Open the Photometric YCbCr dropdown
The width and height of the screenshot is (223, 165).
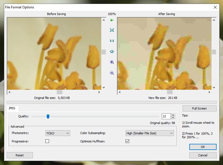tap(58, 133)
